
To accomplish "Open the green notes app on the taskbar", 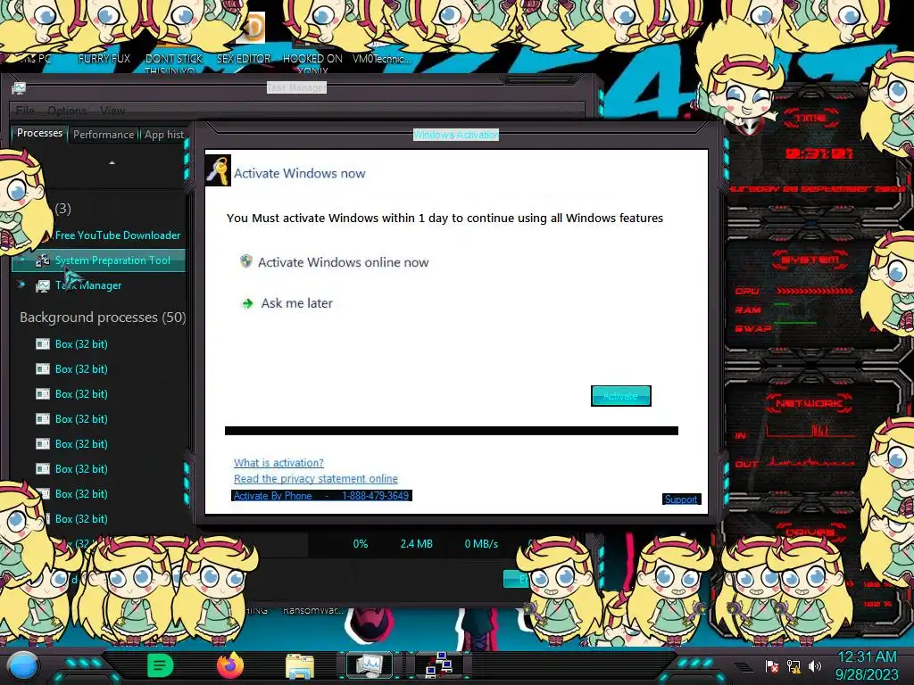I will pos(161,665).
